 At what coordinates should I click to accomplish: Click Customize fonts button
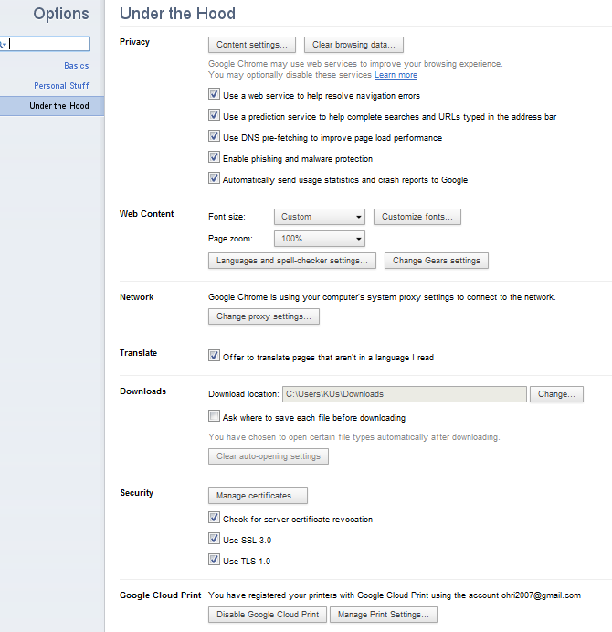point(417,217)
